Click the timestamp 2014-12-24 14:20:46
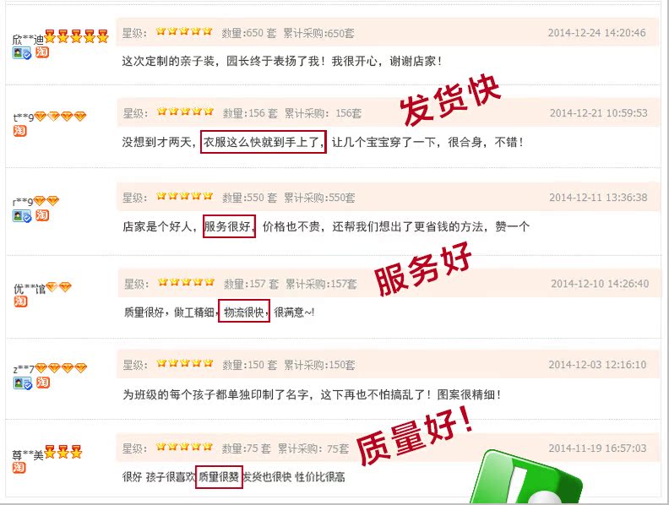 coord(596,33)
